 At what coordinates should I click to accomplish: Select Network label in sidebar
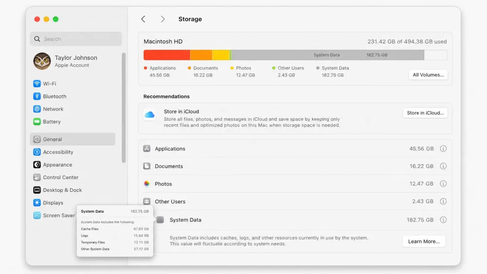[x=53, y=109]
